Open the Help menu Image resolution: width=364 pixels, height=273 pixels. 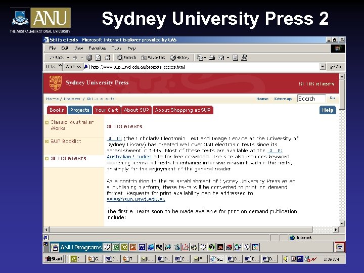(131, 48)
